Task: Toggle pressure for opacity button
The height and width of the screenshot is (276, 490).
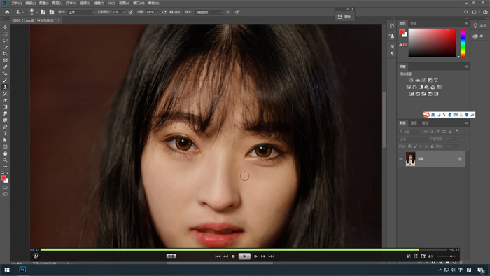Action: click(131, 12)
